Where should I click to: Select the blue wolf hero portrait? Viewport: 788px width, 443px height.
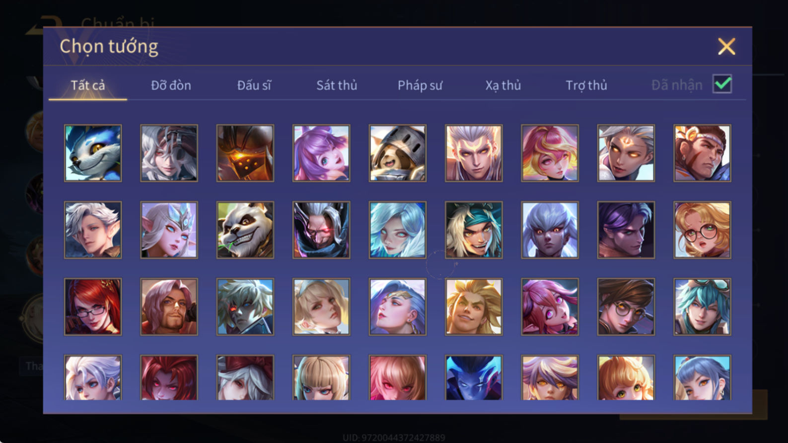(93, 153)
